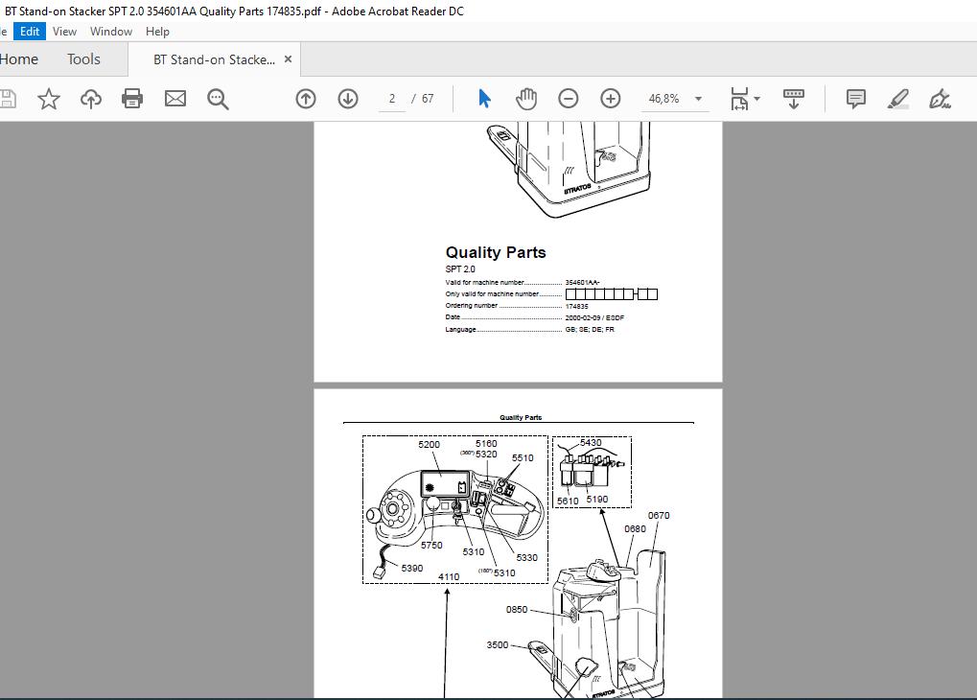
Task: Click ordering number 174835
Action: tap(576, 306)
